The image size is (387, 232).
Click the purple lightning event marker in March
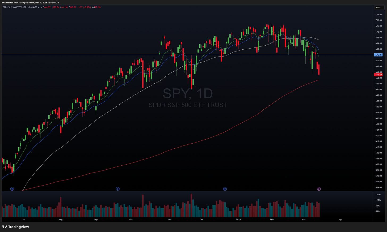(319, 189)
